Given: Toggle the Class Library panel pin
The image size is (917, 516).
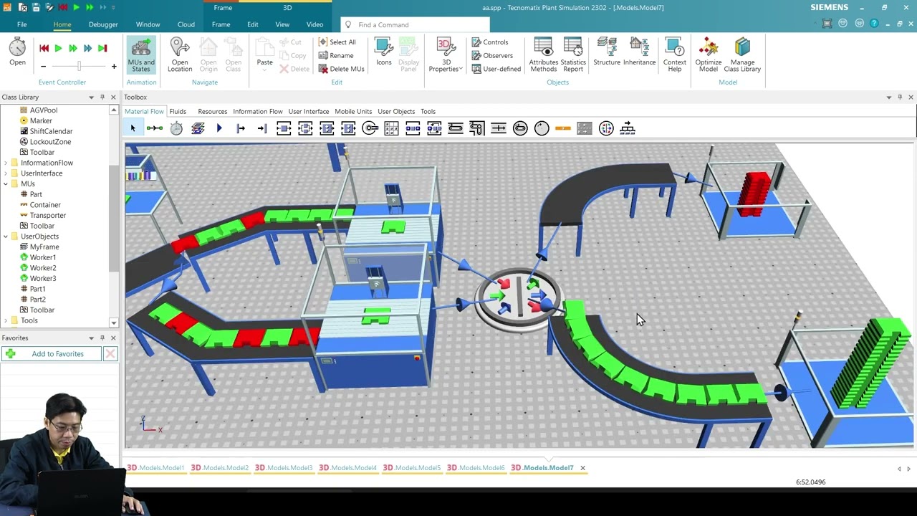Looking at the screenshot, I should click(102, 97).
